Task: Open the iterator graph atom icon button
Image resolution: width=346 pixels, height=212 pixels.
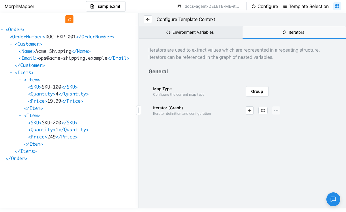Action: 263,110
